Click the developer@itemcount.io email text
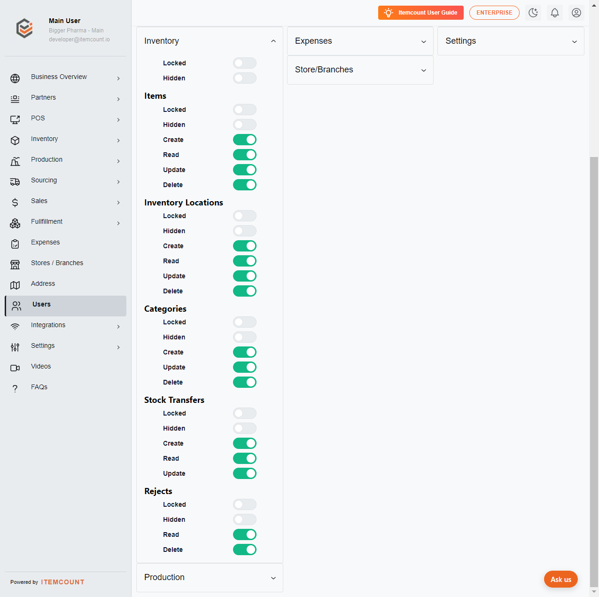Viewport: 599px width, 597px height. 79,39
